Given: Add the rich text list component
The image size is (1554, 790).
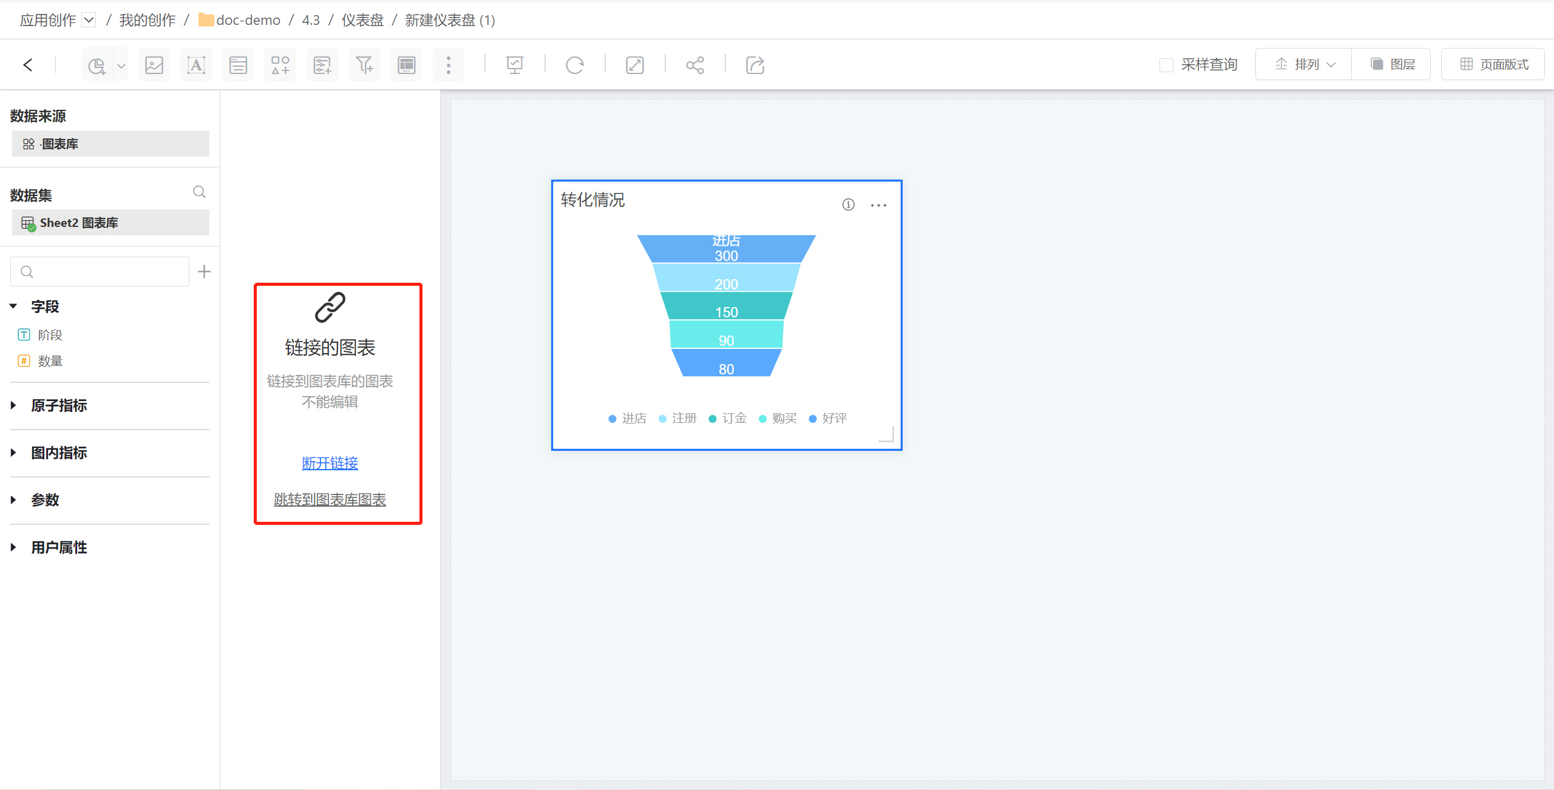Looking at the screenshot, I should [x=238, y=65].
